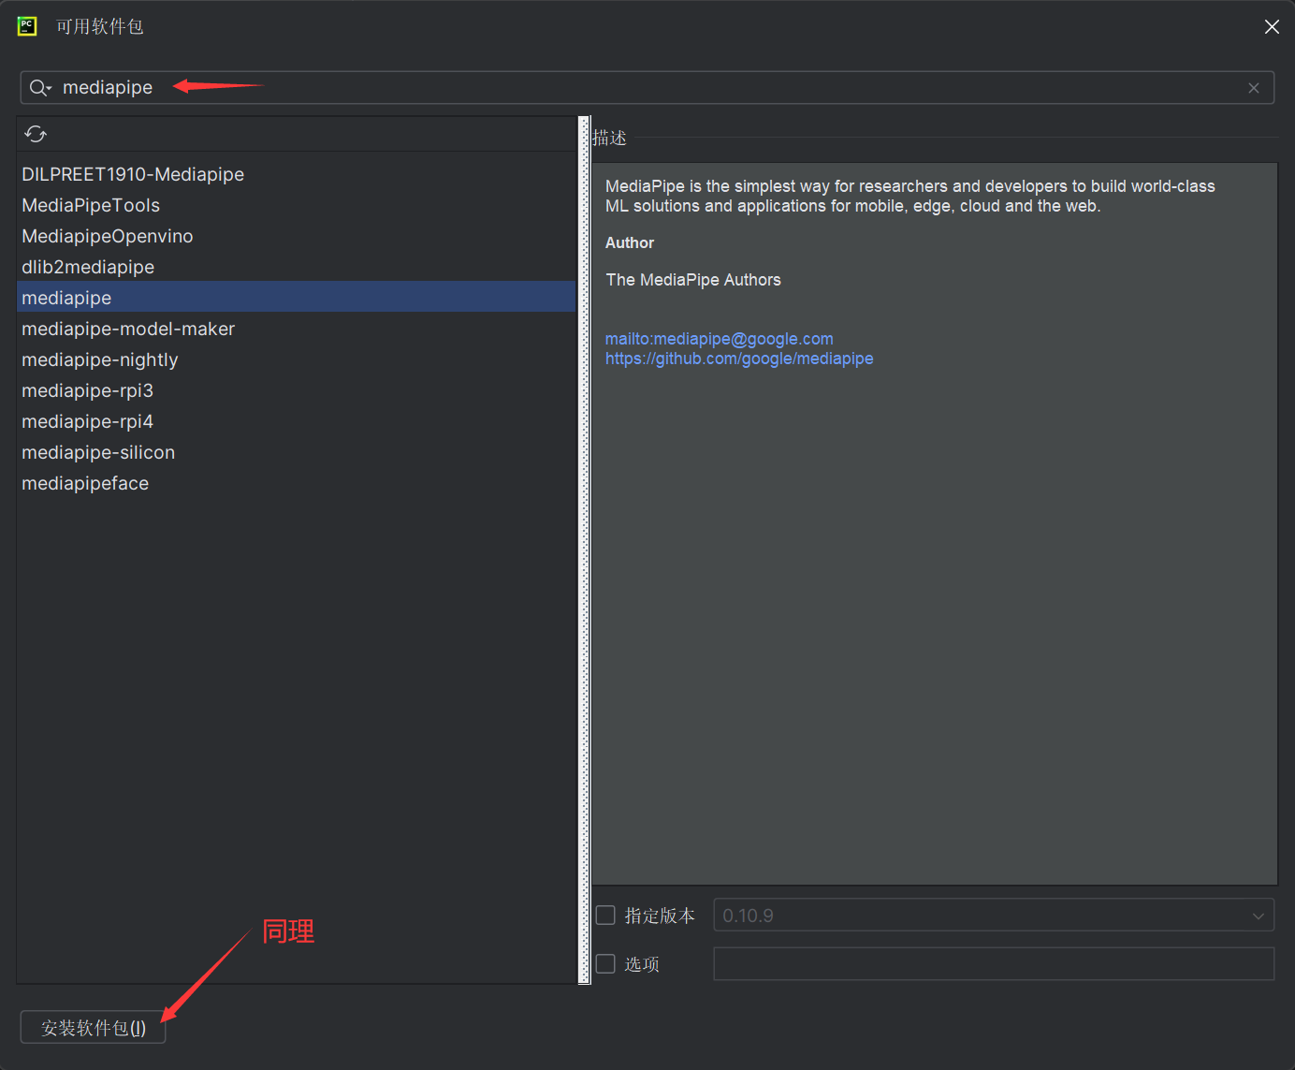The image size is (1295, 1070).
Task: Open the mediapipe GitHub repository link
Action: [x=738, y=359]
